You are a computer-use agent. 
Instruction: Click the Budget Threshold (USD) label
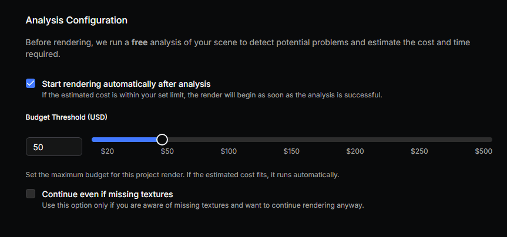point(66,117)
